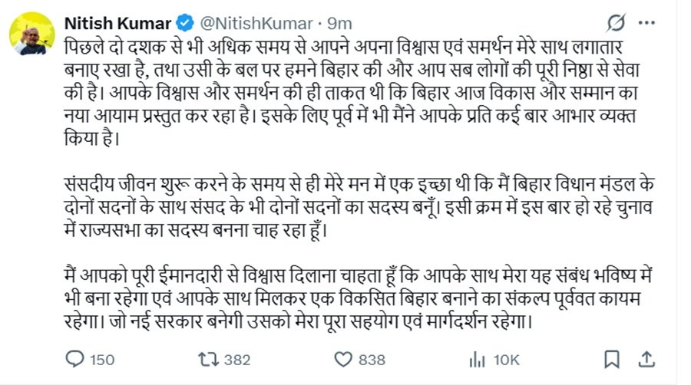Click the reply speech bubble icon
The image size is (691, 385).
[x=77, y=359]
